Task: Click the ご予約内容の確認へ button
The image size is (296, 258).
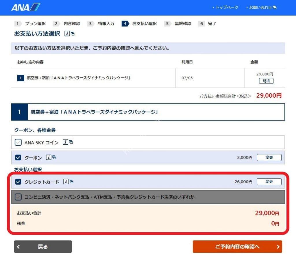Action: pyautogui.click(x=237, y=246)
